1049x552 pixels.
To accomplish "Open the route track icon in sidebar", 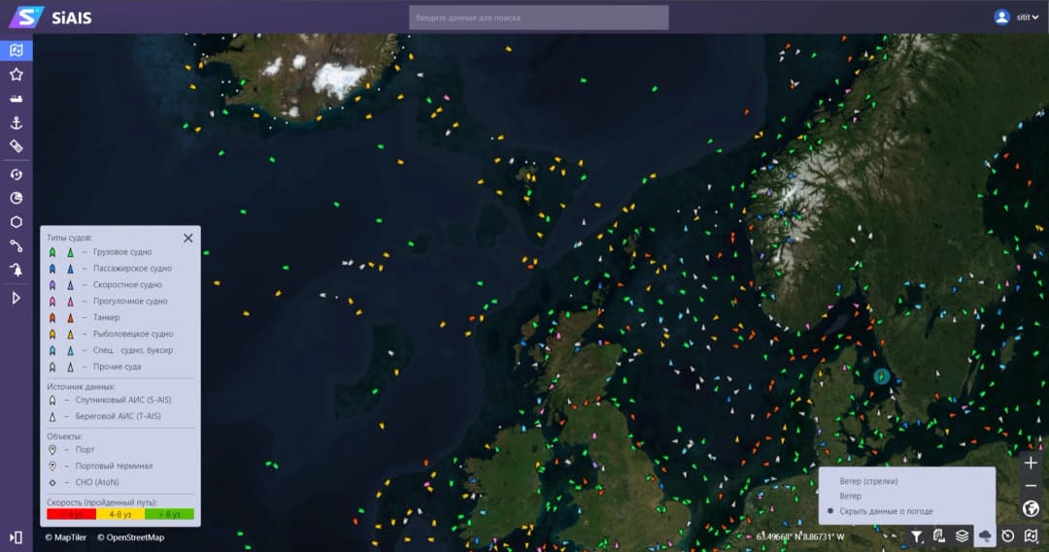I will point(16,246).
